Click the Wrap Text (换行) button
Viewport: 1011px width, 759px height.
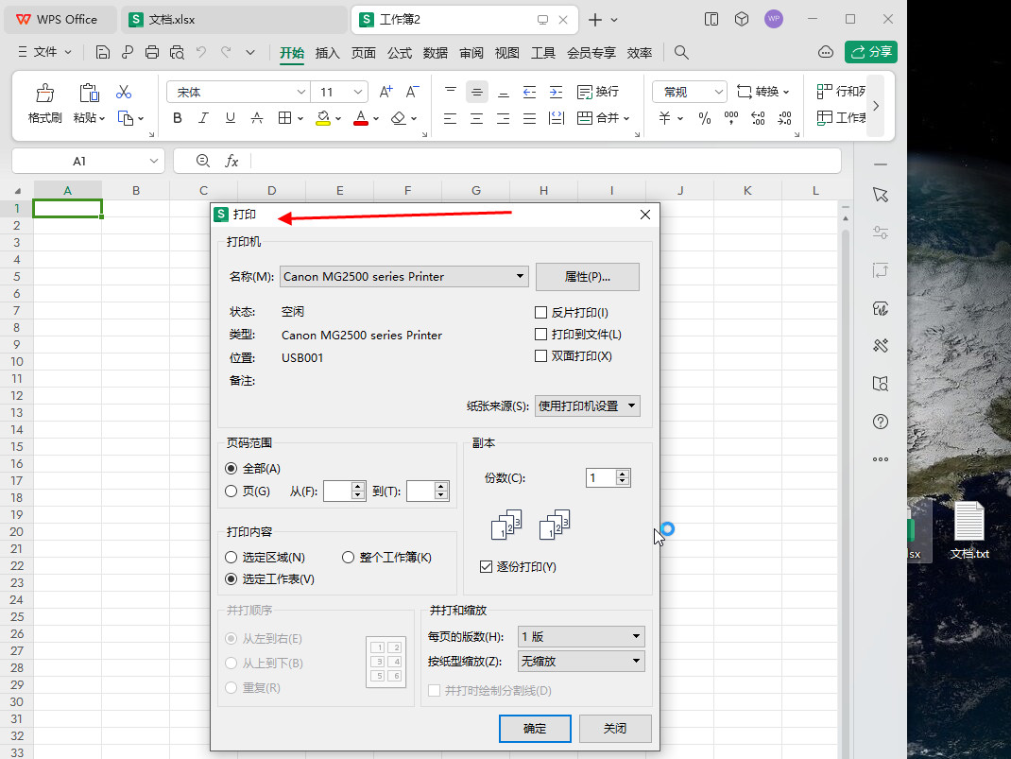598,93
